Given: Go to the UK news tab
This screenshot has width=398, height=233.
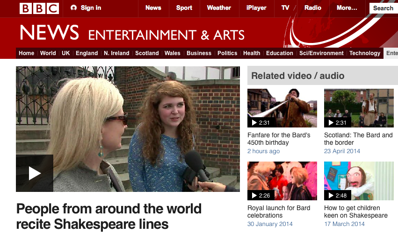Looking at the screenshot, I should coord(66,53).
